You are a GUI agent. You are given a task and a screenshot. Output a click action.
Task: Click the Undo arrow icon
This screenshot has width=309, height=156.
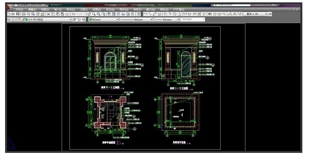[x=74, y=14]
